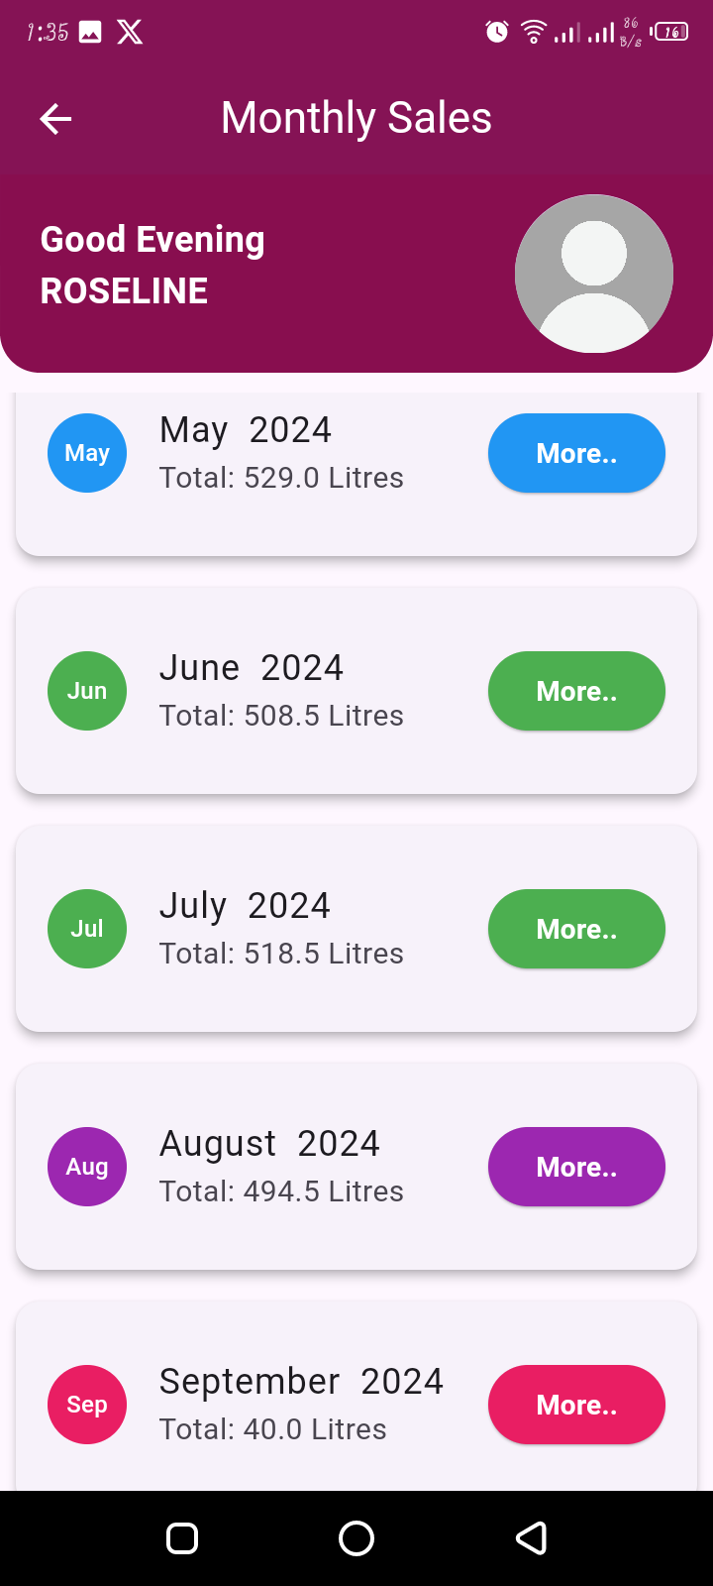Select the June 2024 sales card title
713x1586 pixels.
(252, 668)
